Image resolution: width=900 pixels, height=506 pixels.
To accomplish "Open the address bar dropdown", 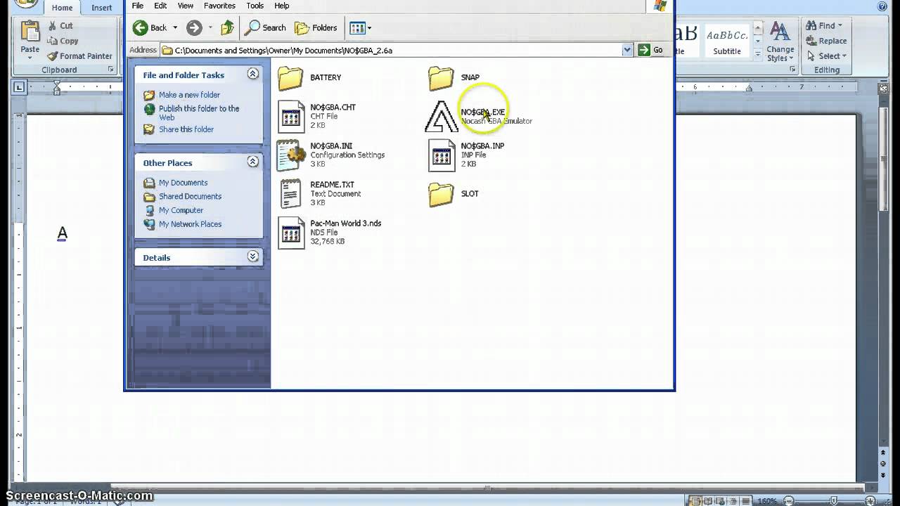I will click(627, 50).
